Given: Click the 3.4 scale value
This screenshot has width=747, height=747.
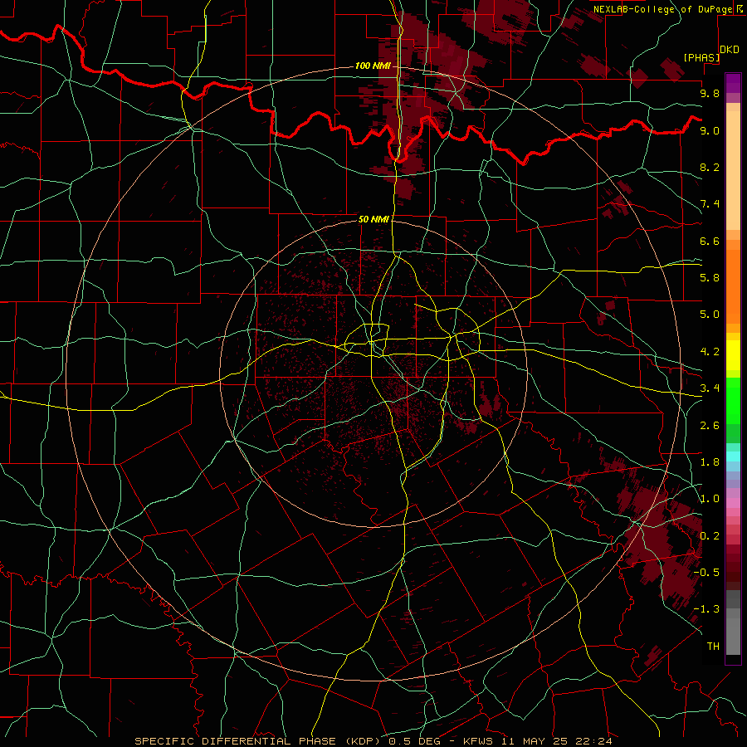Looking at the screenshot, I should tap(710, 388).
